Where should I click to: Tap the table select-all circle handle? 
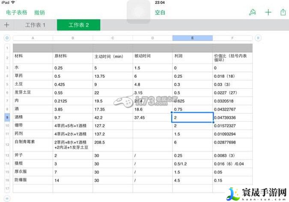(7, 38)
